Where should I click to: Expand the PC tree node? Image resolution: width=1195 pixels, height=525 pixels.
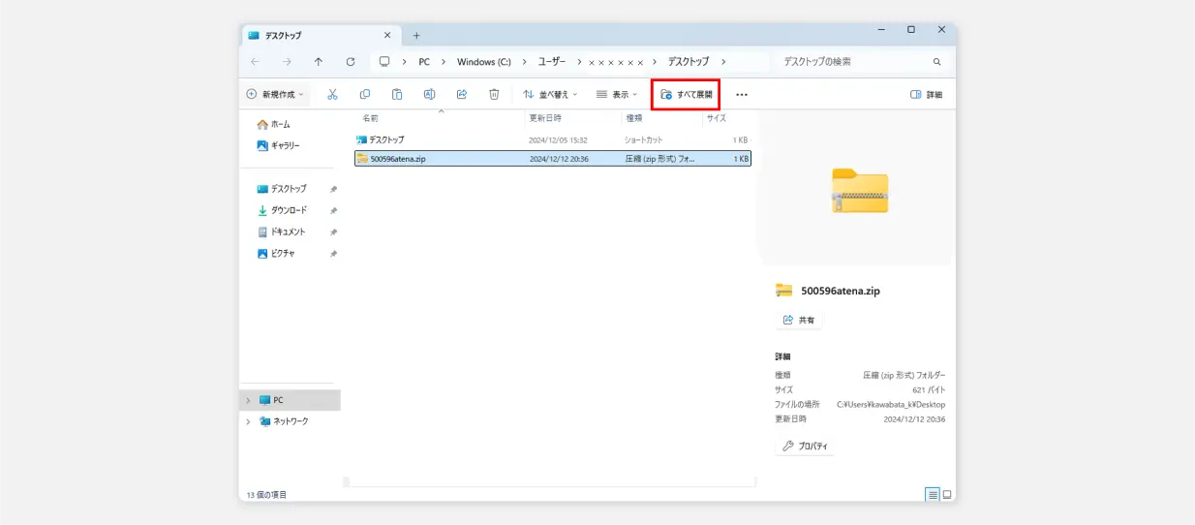(x=248, y=400)
